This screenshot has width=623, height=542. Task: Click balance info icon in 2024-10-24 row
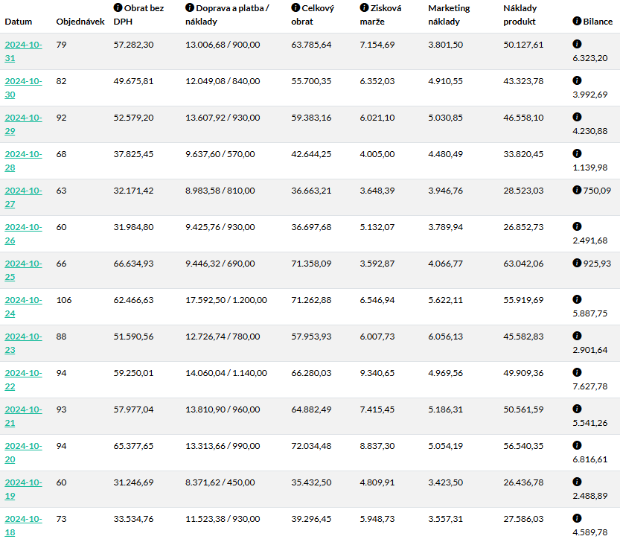(577, 299)
